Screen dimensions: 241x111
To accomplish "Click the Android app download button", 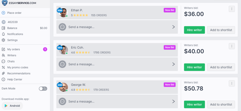I will coord(12,106).
